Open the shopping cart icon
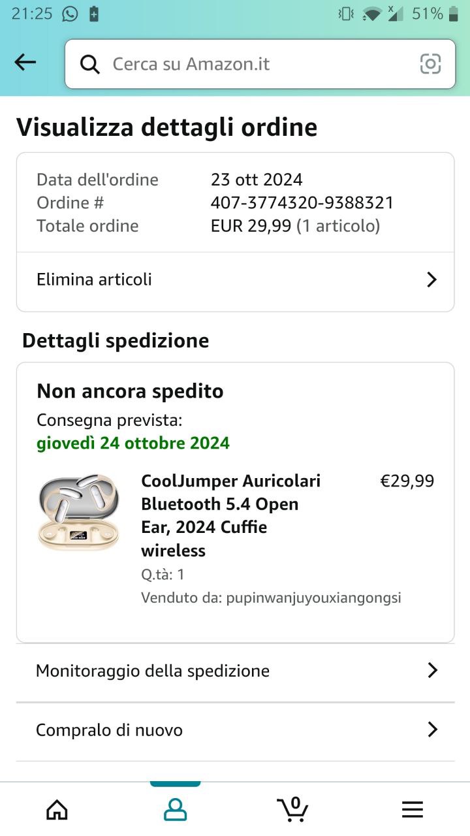The height and width of the screenshot is (836, 470). pyautogui.click(x=293, y=809)
